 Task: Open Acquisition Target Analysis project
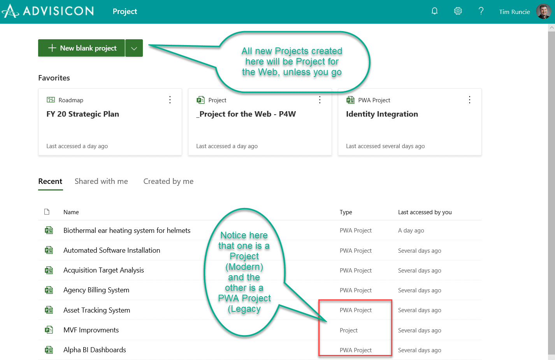tap(104, 270)
